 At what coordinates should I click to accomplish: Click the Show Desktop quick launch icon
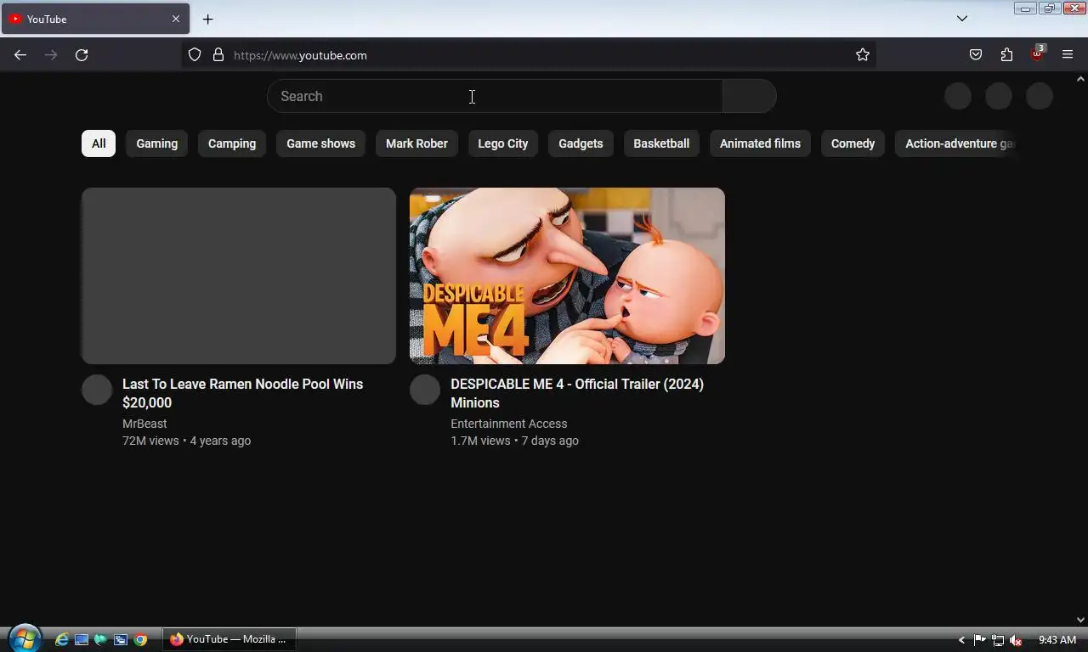click(82, 640)
